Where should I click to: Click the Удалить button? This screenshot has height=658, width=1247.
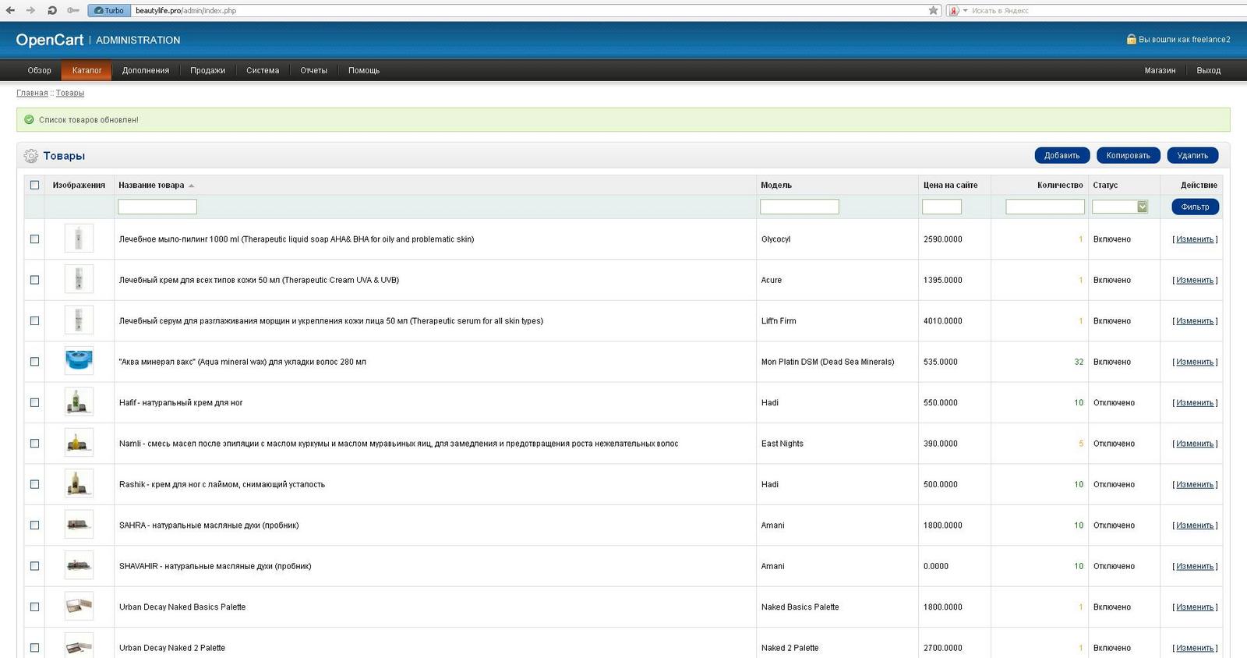[x=1192, y=155]
